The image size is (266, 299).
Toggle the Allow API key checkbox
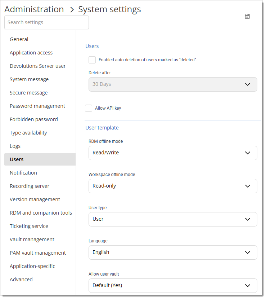point(88,108)
